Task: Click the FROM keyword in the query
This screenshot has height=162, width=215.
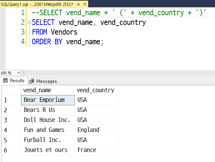Action: coord(40,32)
